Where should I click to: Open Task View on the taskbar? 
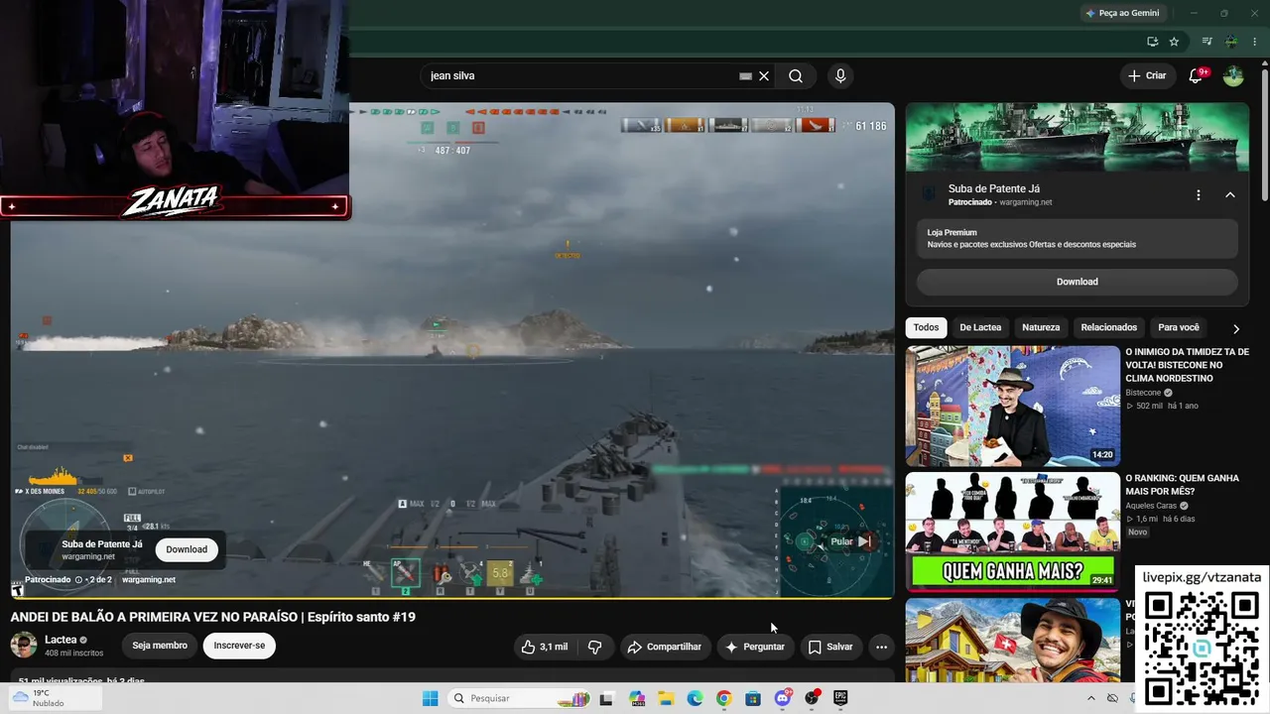click(x=606, y=698)
